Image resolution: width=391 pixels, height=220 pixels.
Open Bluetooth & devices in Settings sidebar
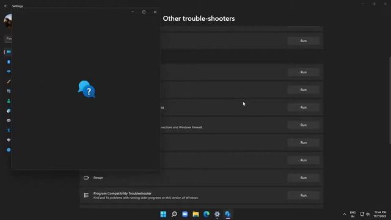click(9, 62)
